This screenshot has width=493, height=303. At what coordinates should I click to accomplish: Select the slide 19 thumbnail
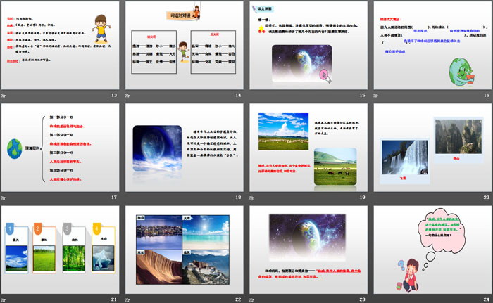308,148
